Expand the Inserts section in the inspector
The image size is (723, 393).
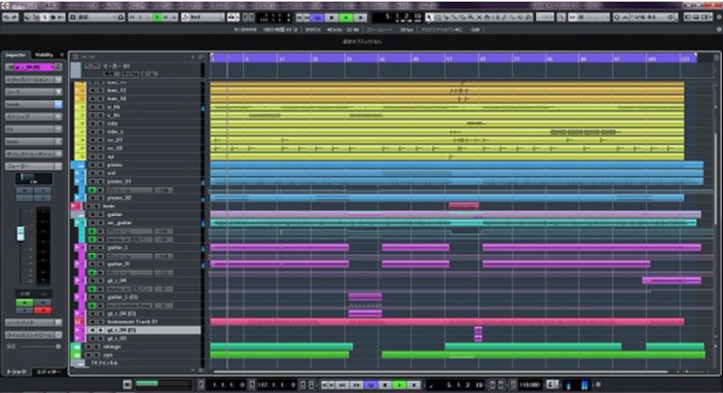33,105
